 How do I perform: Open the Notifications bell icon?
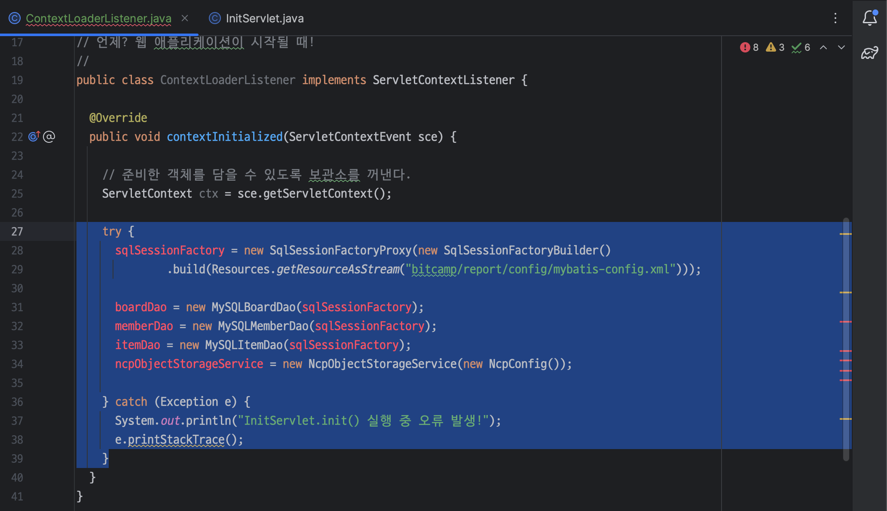(x=869, y=18)
